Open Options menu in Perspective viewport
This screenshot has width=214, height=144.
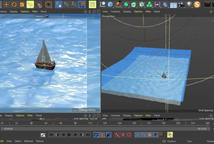[x=138, y=11]
